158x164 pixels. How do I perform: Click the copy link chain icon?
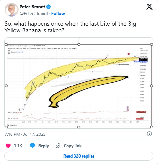pos(58,146)
